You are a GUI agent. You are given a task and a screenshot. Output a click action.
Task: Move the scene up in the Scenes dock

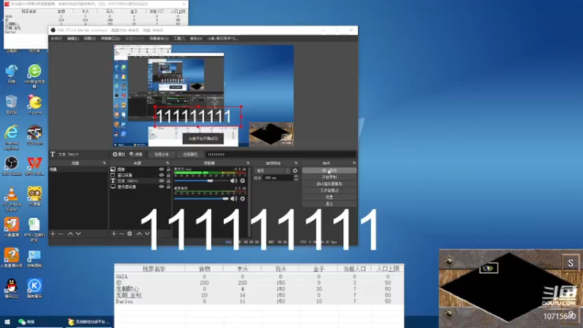point(70,233)
